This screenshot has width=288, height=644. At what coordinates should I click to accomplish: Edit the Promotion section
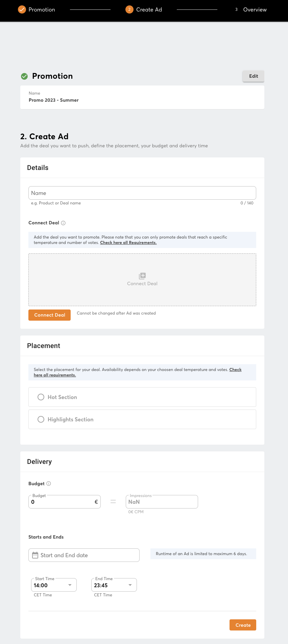coord(253,76)
